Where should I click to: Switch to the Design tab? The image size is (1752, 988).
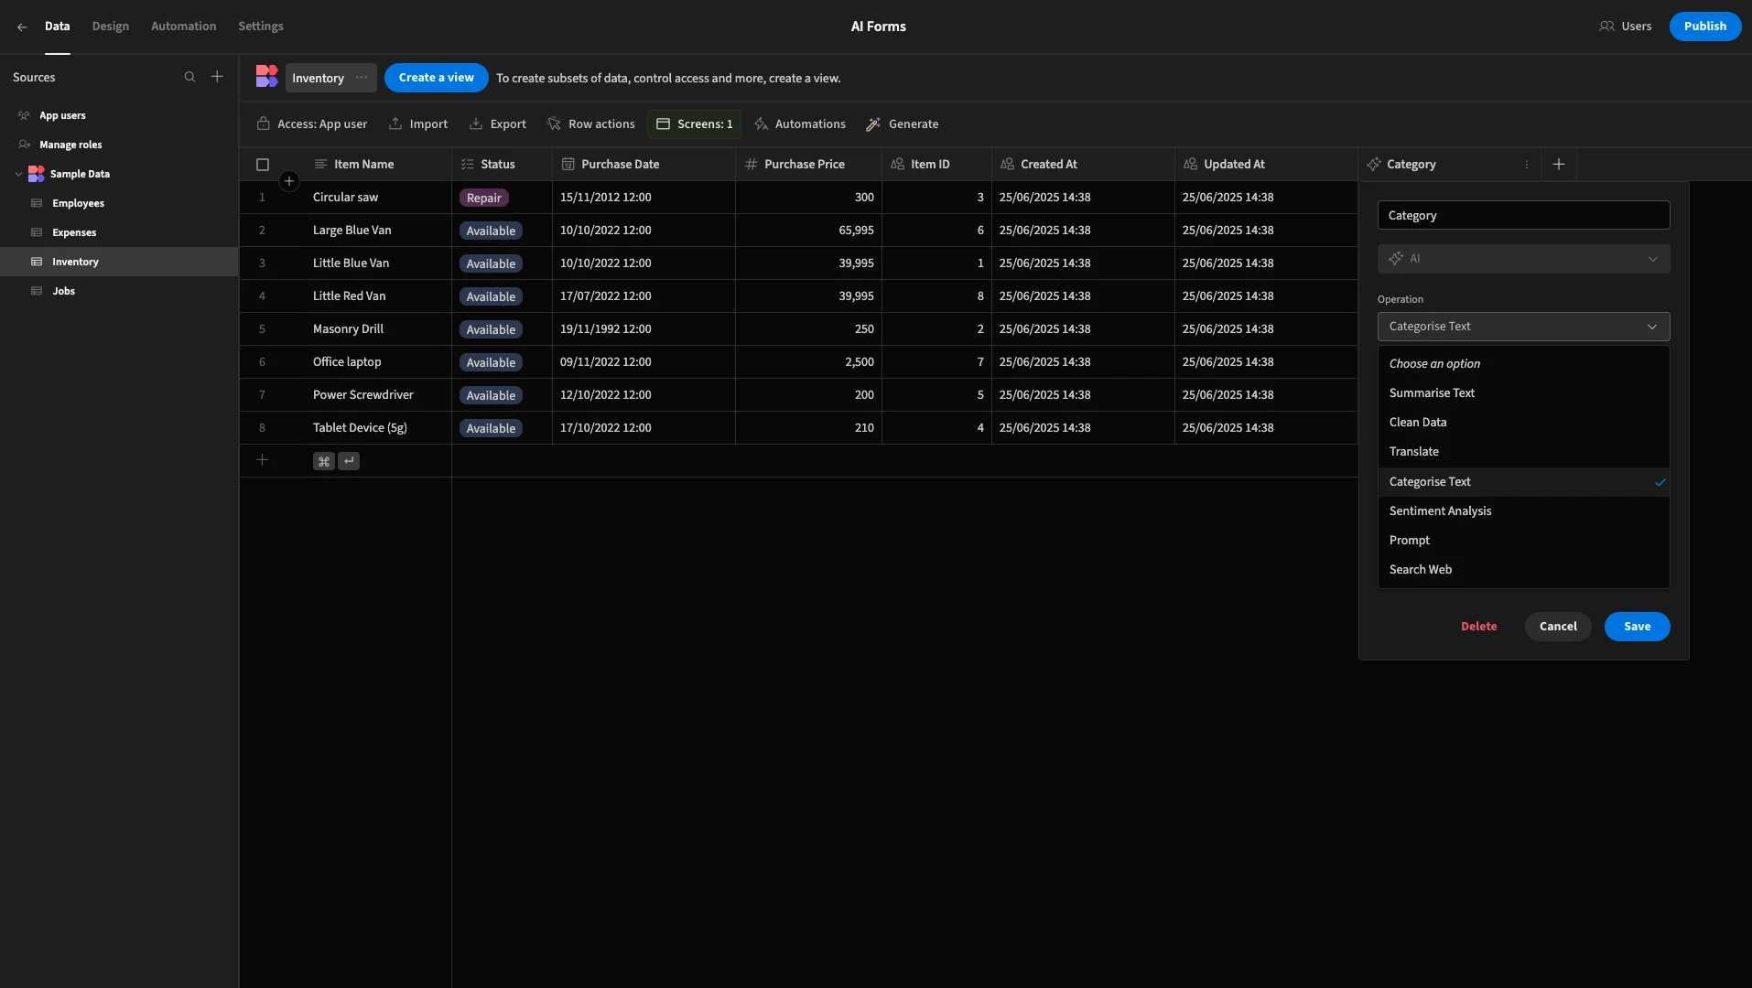coord(111,27)
